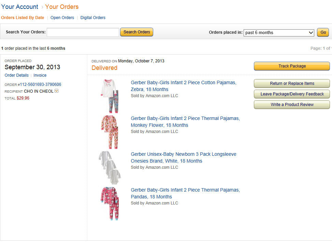Click the Track Package button
332x242 pixels.
292,66
